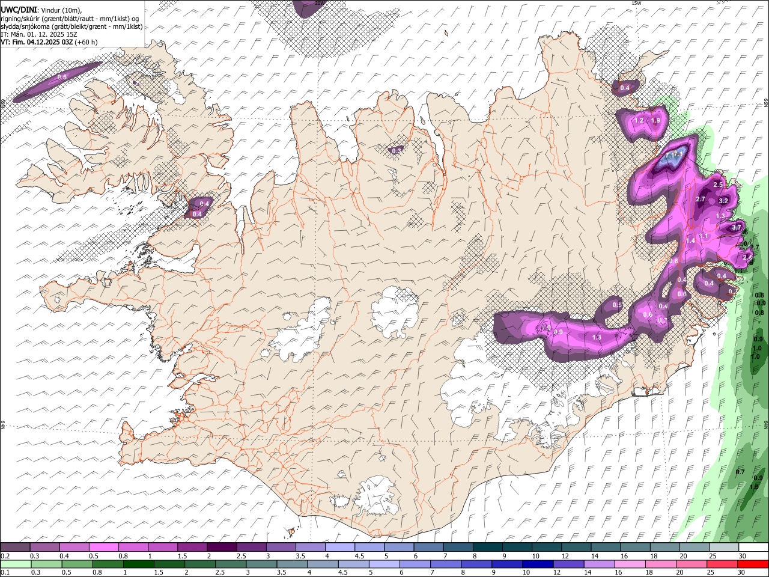Click the UWC/DINI title in the header
The image size is (769, 577).
[18, 10]
